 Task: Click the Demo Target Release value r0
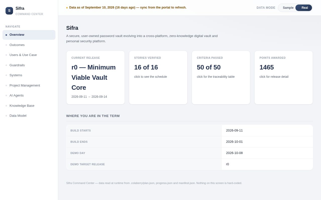click(x=227, y=164)
